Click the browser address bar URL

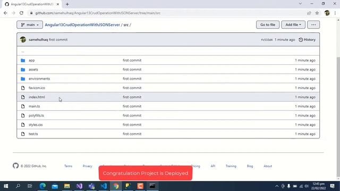[98, 13]
